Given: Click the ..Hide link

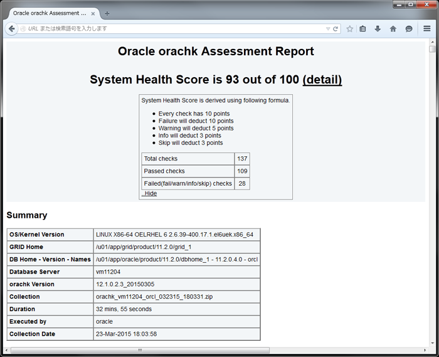Looking at the screenshot, I should pyautogui.click(x=149, y=193).
